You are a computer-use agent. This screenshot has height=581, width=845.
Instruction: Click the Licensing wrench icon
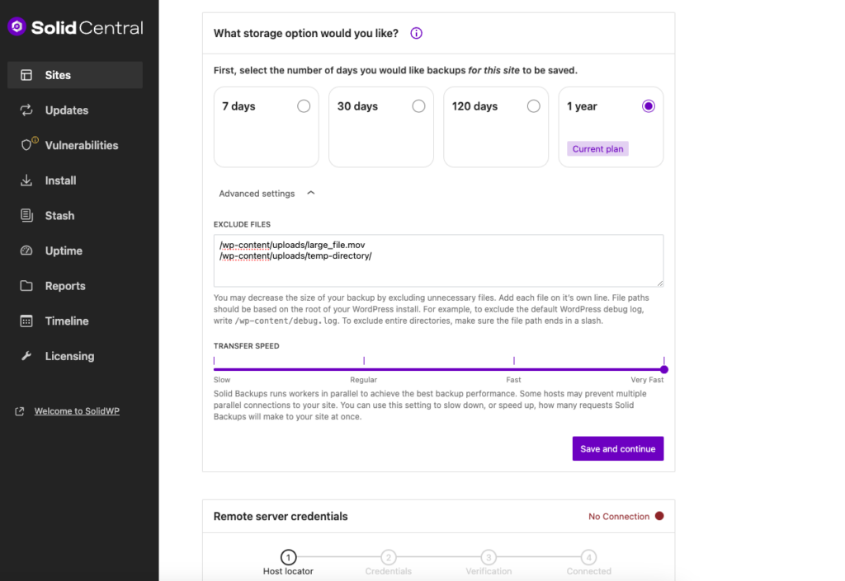pyautogui.click(x=26, y=356)
